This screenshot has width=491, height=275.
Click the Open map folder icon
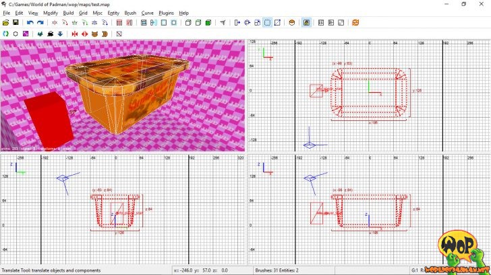tap(6, 23)
